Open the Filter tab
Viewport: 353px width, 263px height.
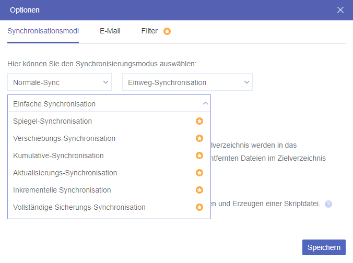pos(149,31)
